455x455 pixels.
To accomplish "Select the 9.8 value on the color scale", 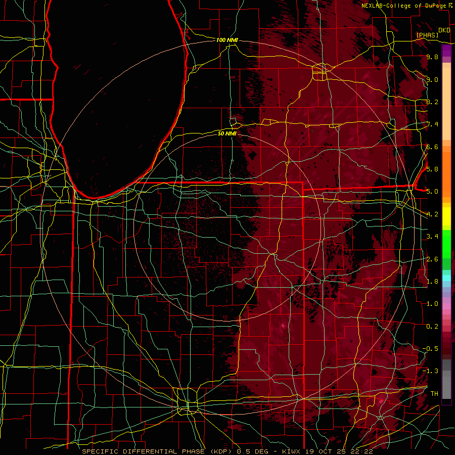I will click(432, 57).
